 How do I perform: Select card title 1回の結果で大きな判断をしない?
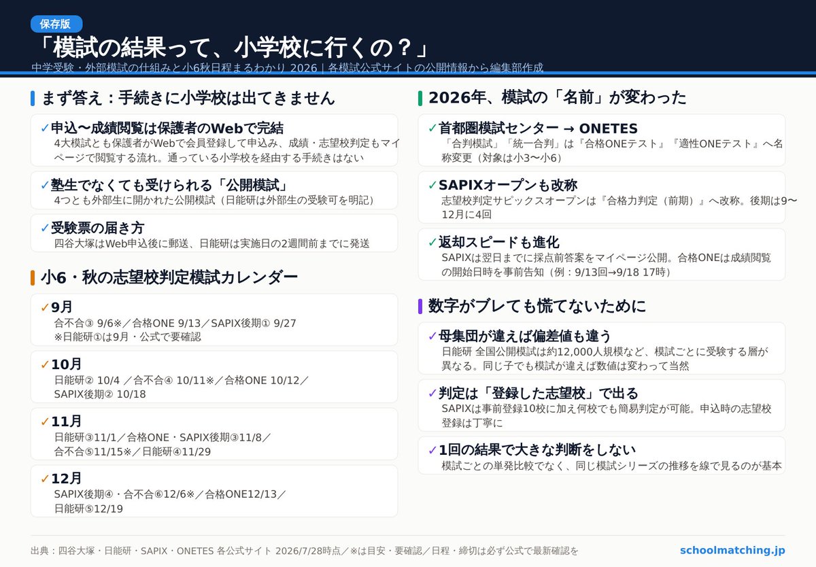(537, 450)
